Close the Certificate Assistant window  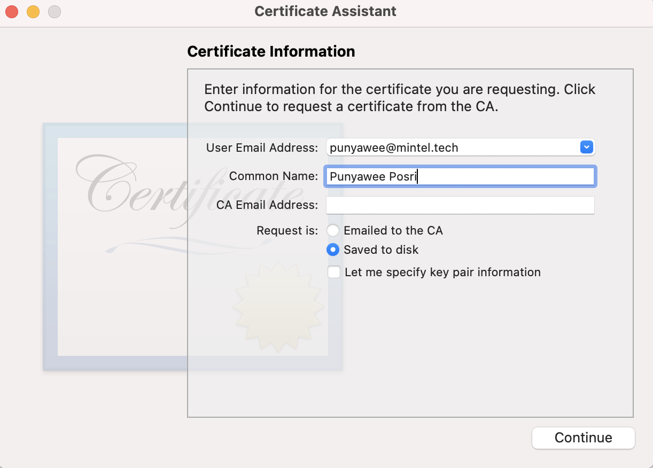click(x=12, y=11)
